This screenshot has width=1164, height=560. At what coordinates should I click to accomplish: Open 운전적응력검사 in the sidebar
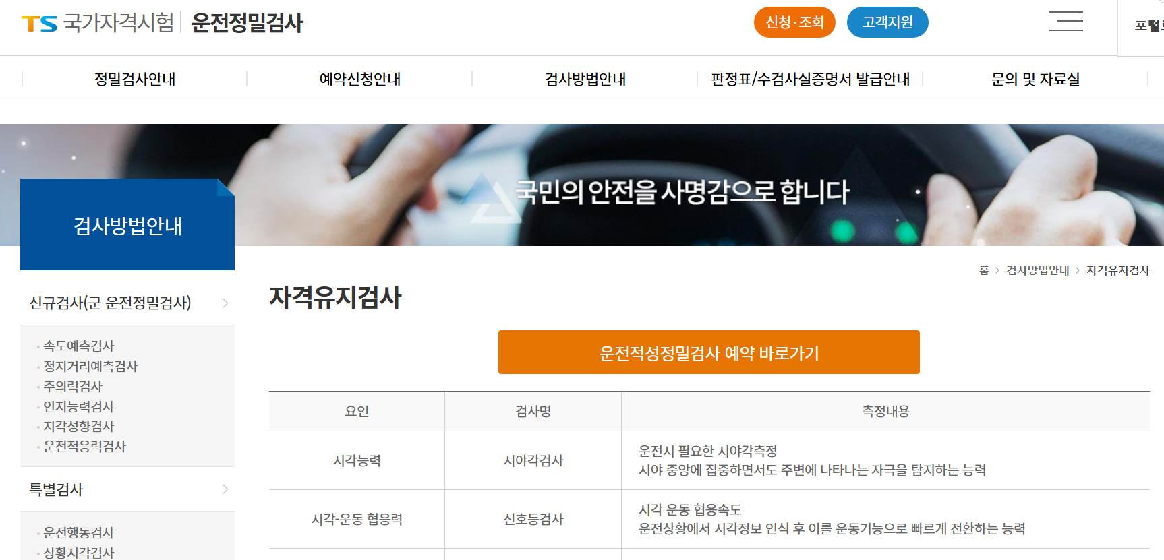click(84, 446)
